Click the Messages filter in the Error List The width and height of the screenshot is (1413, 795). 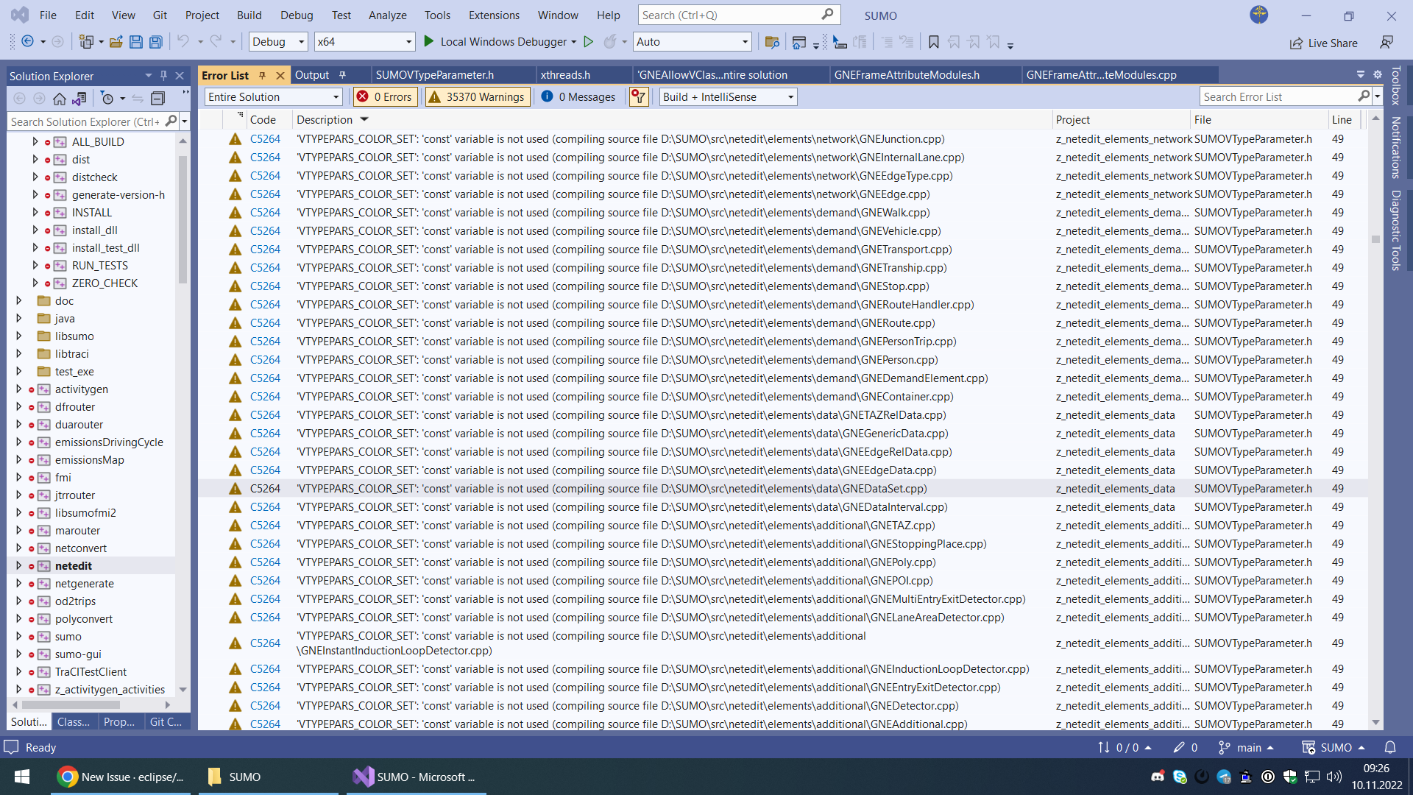(x=578, y=96)
